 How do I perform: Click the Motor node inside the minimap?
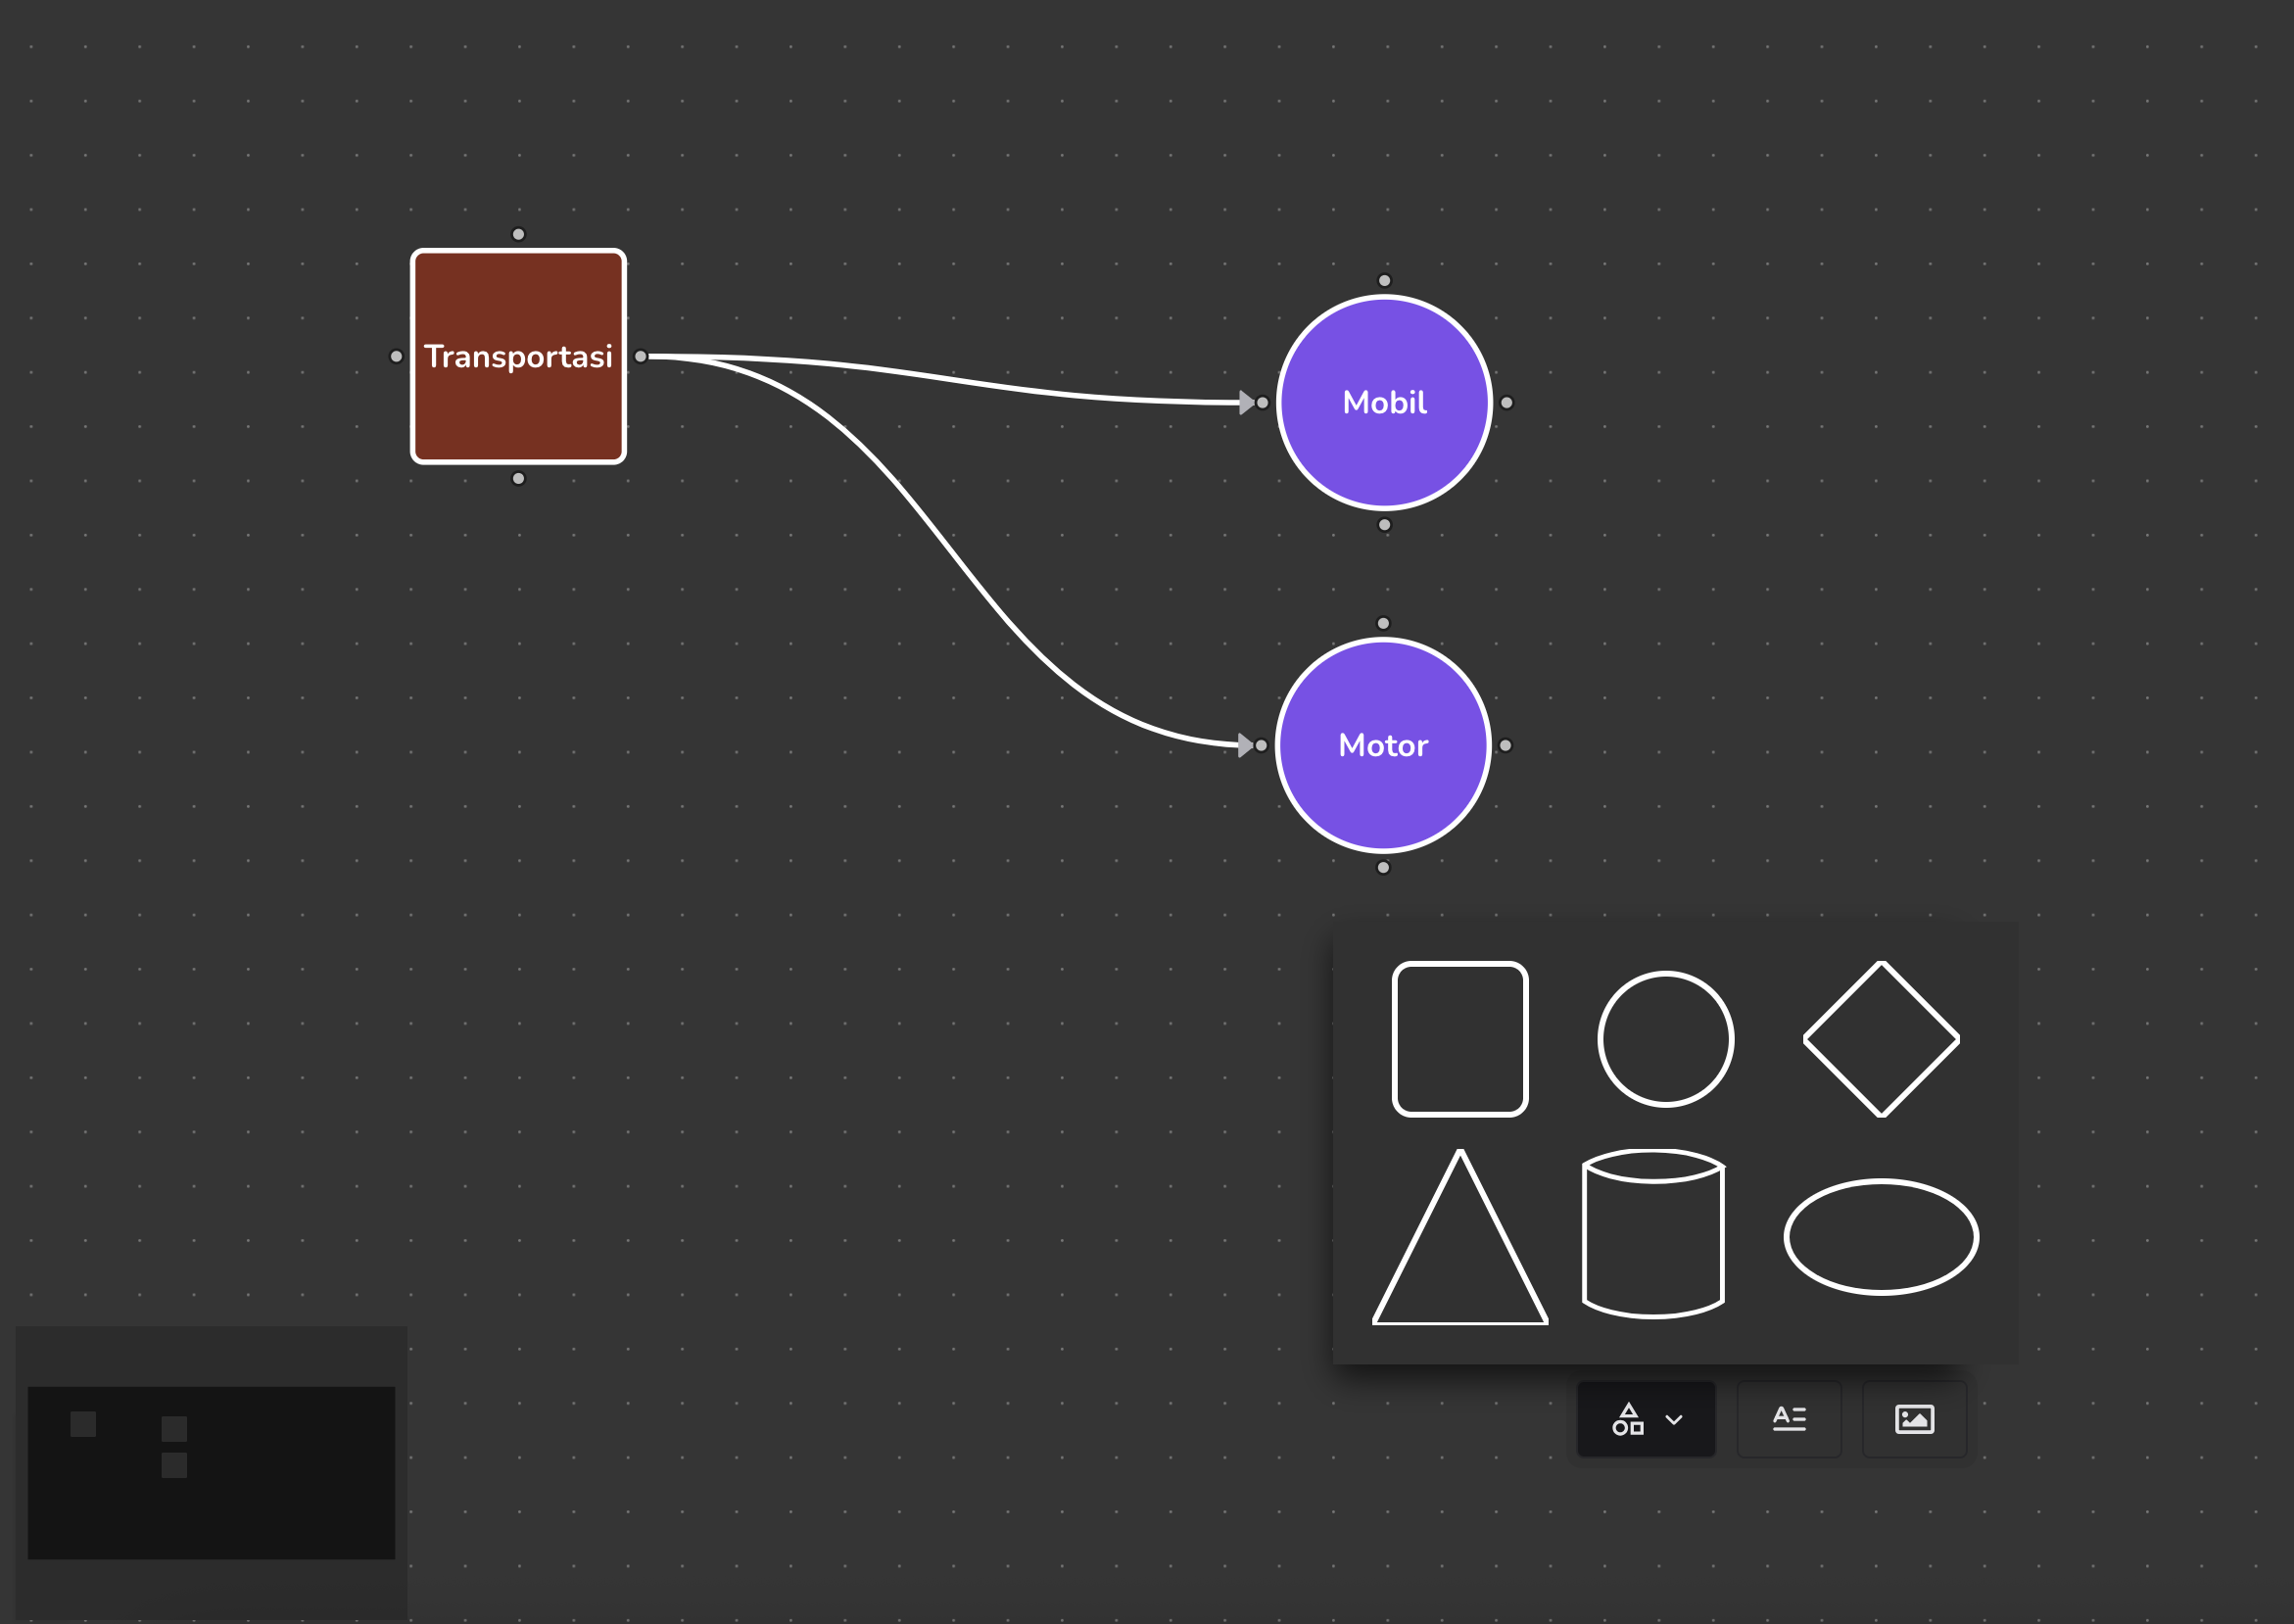coord(175,1464)
